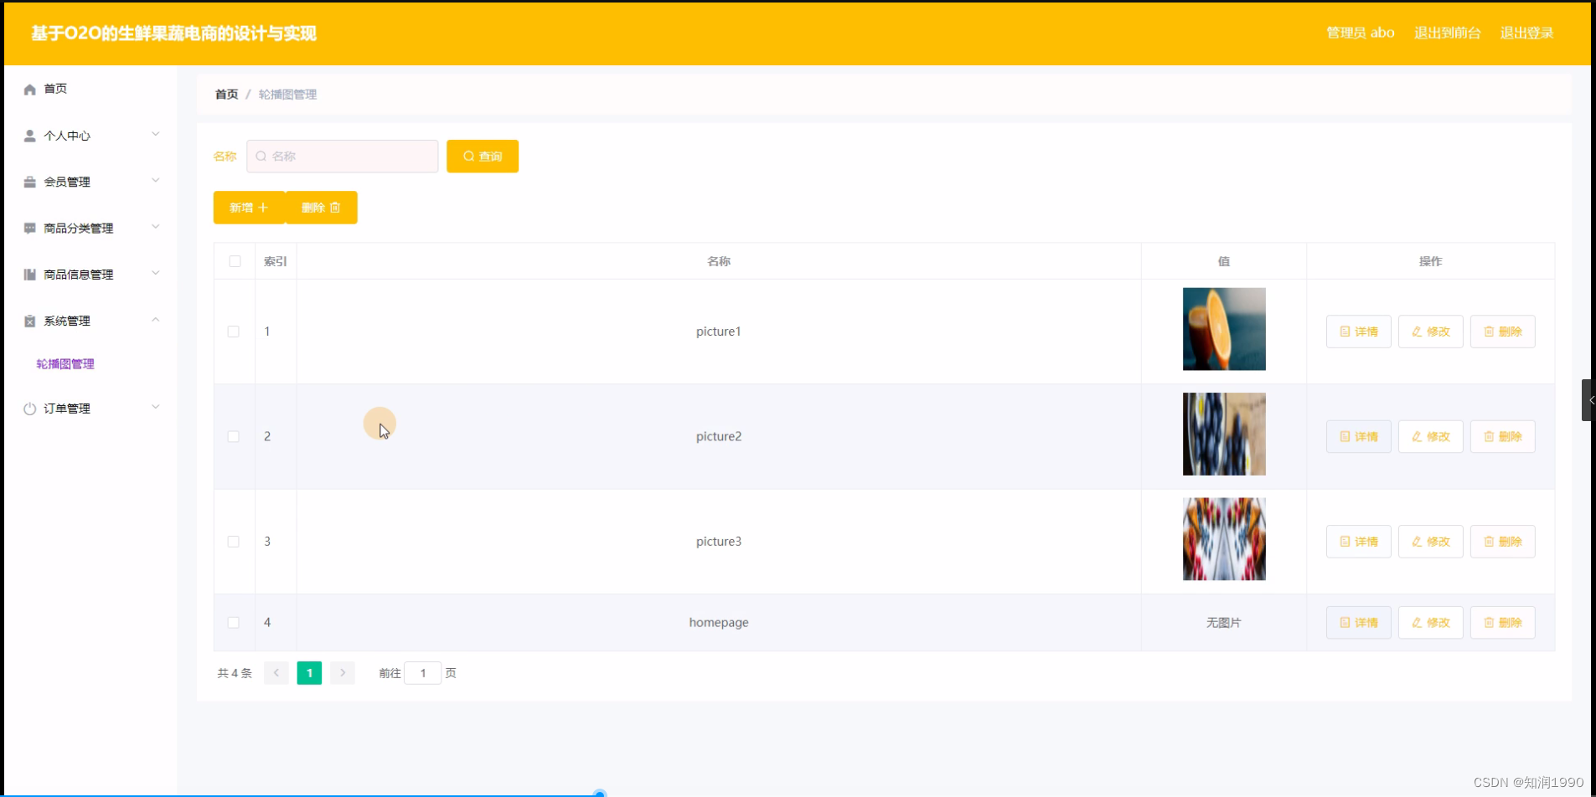
Task: Select the 系统管理 system settings icon
Action: (x=30, y=321)
